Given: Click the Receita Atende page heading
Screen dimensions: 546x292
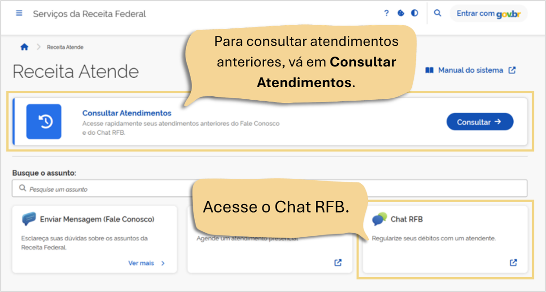Looking at the screenshot, I should [76, 71].
